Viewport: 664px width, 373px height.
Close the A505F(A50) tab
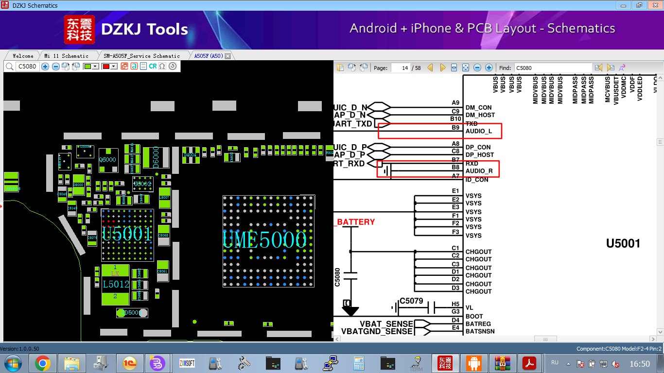(x=227, y=56)
